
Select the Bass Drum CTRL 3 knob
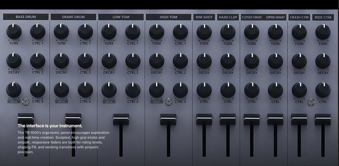[38, 90]
